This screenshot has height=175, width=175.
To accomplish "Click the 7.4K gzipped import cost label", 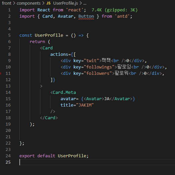I will pyautogui.click(x=115, y=10).
